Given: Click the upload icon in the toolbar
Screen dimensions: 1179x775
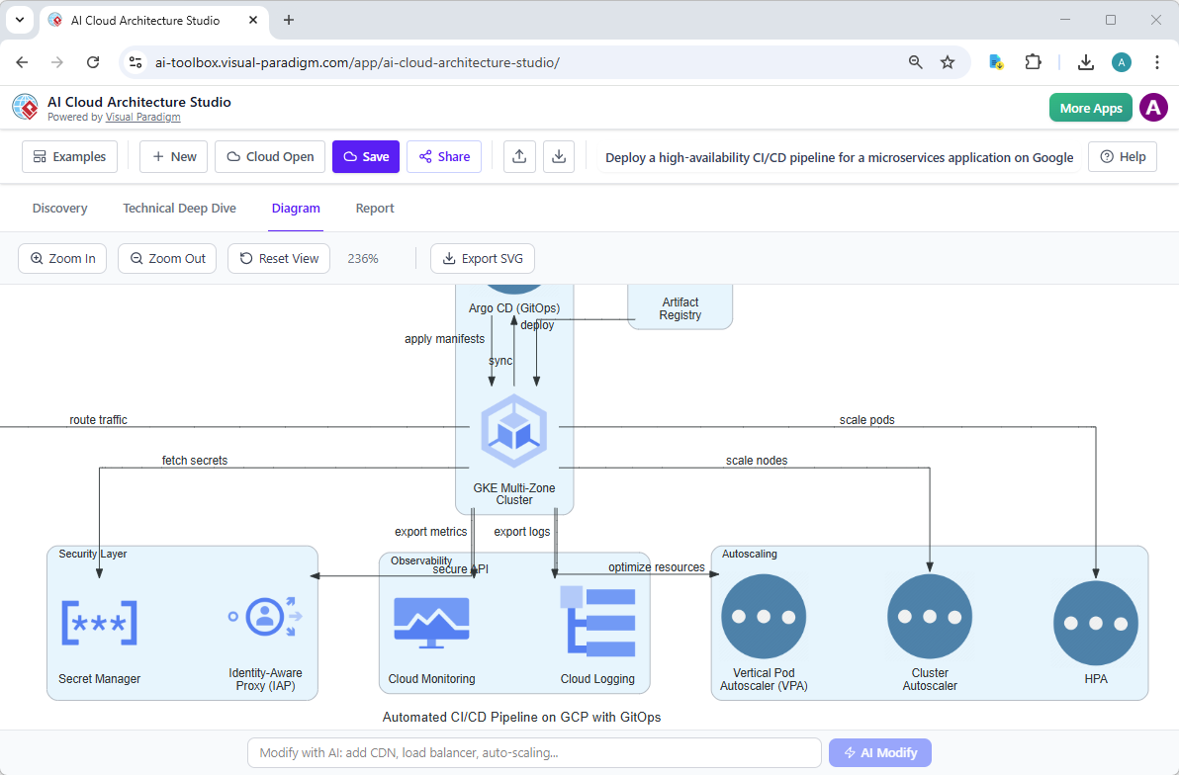Looking at the screenshot, I should [x=519, y=156].
